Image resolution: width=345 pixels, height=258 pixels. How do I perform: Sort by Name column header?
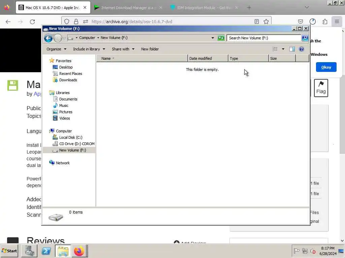(142, 58)
